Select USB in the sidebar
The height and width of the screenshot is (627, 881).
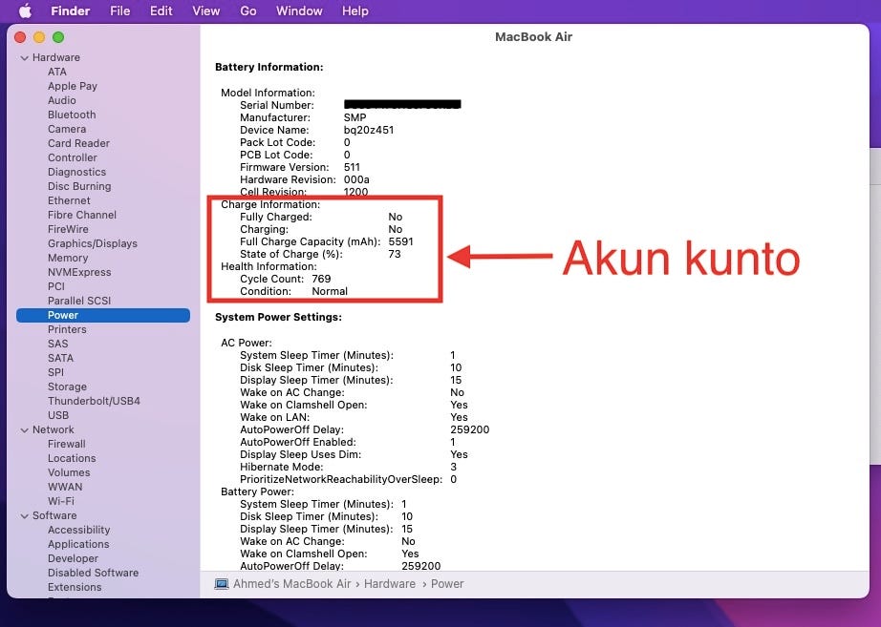58,415
